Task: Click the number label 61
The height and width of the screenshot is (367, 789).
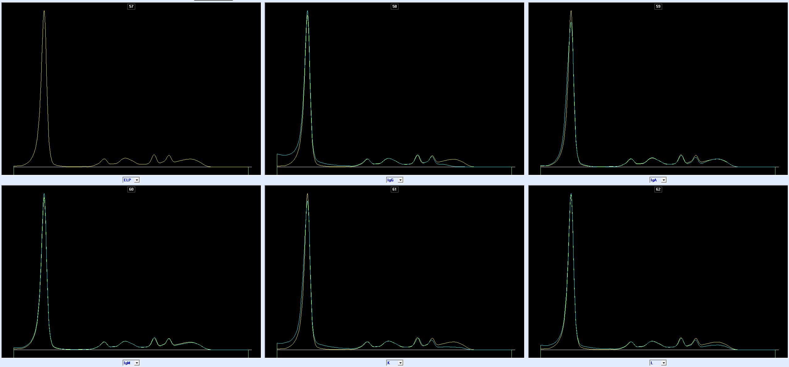Action: pos(394,189)
